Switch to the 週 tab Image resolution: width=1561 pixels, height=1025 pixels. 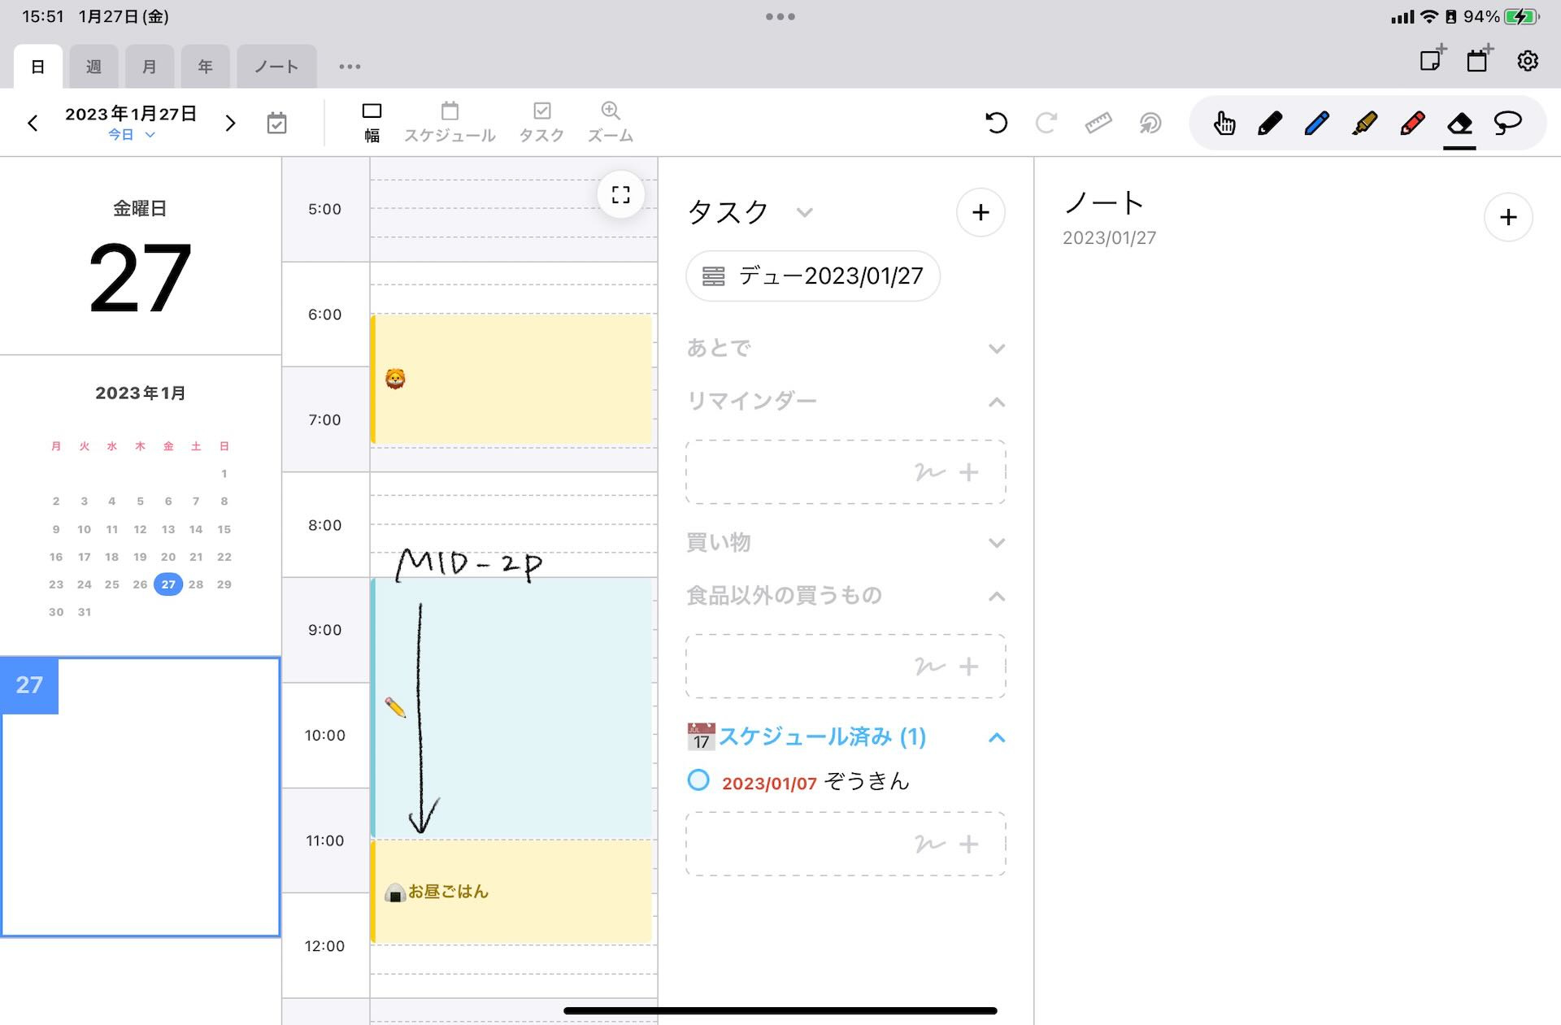93,66
